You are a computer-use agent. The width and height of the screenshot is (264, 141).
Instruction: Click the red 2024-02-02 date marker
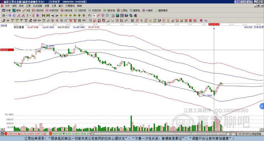pyautogui.click(x=214, y=25)
